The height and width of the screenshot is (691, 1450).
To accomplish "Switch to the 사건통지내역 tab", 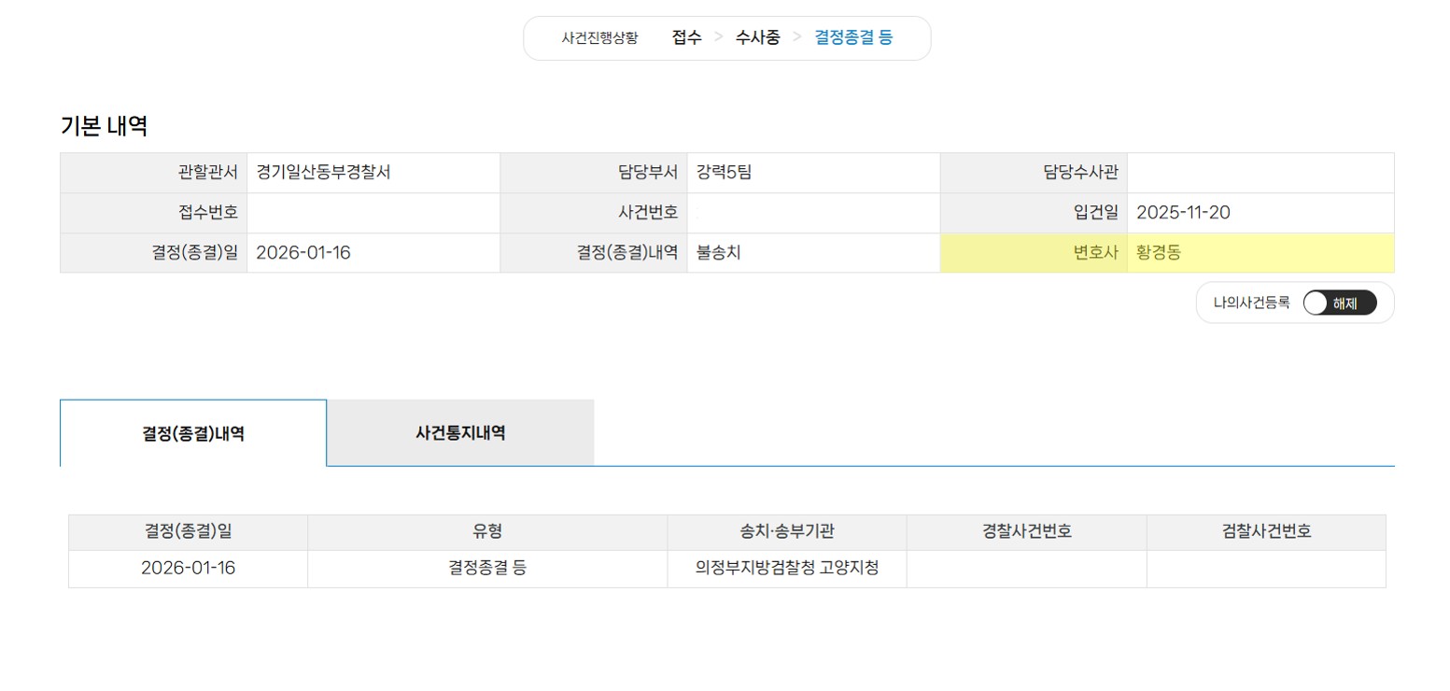I will coord(460,433).
